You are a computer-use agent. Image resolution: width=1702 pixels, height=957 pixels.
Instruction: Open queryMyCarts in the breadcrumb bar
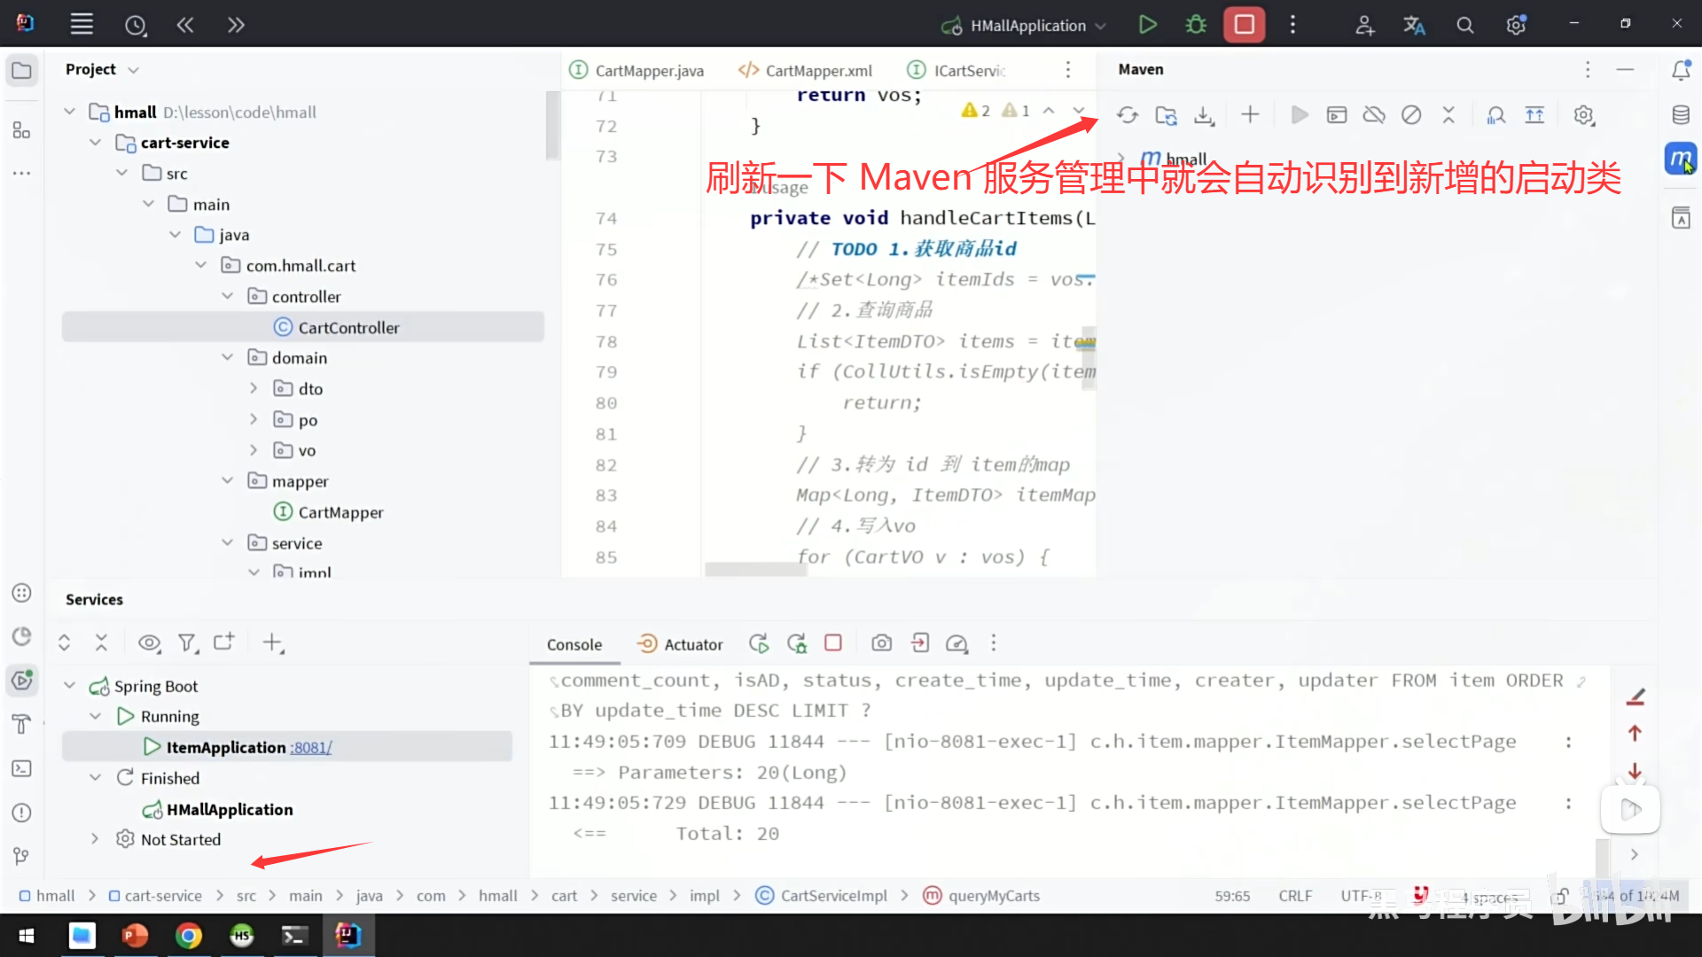pyautogui.click(x=993, y=896)
